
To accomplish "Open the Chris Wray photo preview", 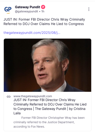I will pyautogui.click(x=47, y=65).
